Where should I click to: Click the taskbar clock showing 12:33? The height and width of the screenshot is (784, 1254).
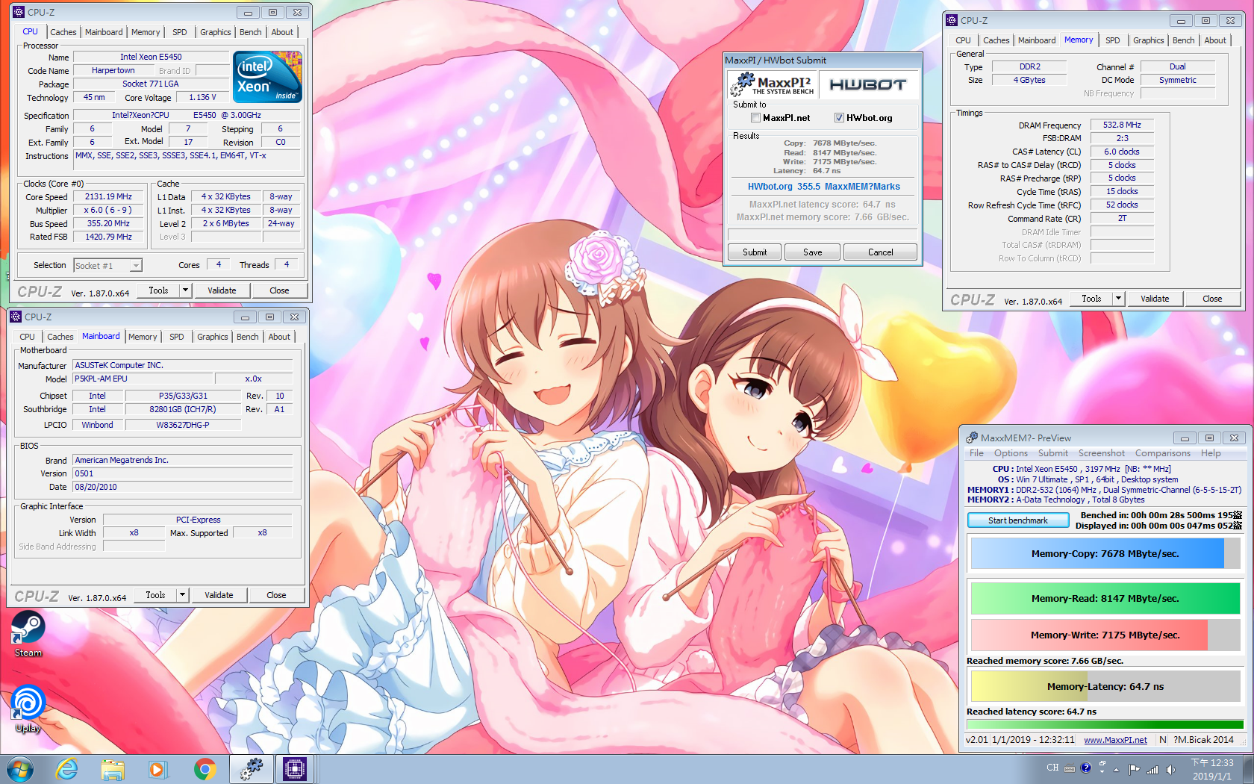click(x=1212, y=769)
